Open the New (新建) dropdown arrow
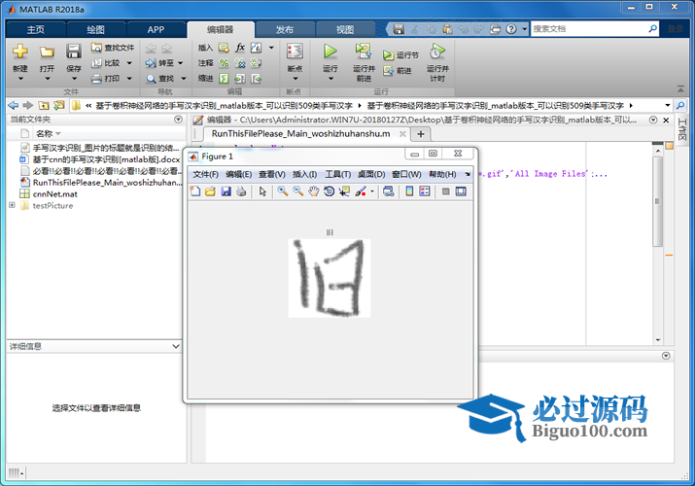The image size is (695, 486). tap(20, 81)
